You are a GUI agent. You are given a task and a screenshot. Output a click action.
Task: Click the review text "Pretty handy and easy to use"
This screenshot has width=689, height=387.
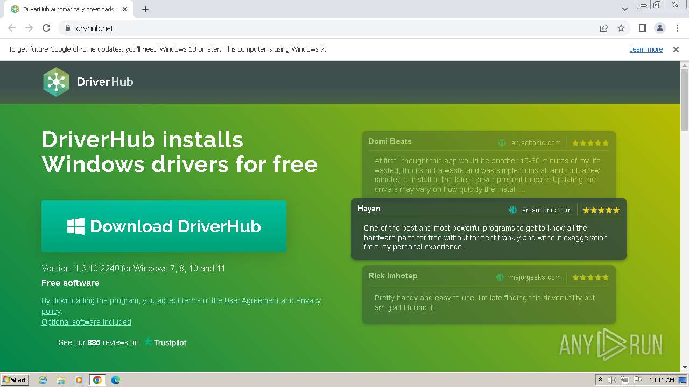tap(485, 303)
